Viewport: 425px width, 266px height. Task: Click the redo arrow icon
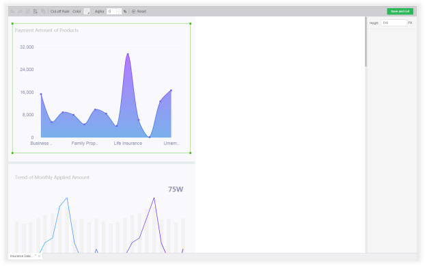20,12
